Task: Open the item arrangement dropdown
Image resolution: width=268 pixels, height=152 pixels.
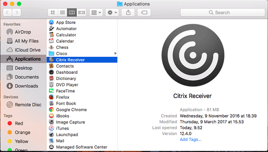Action: pyautogui.click(x=96, y=12)
